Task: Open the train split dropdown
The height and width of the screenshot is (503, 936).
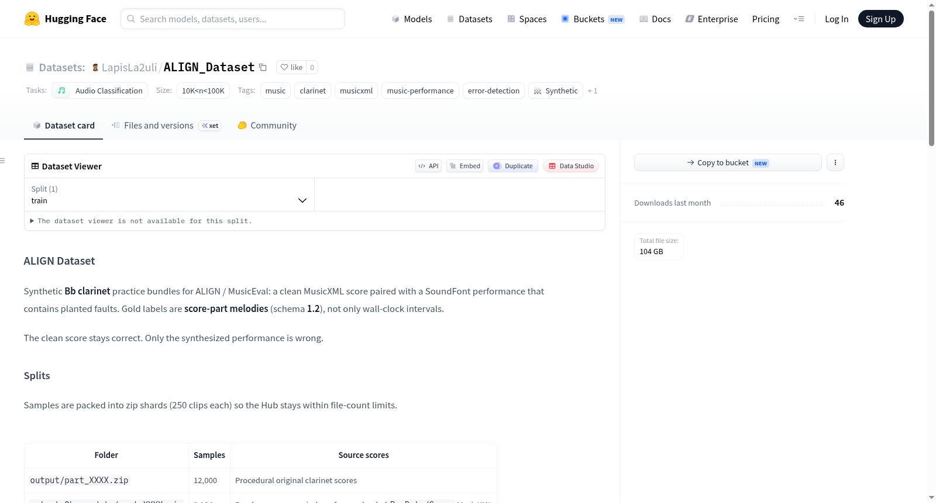Action: (x=169, y=195)
